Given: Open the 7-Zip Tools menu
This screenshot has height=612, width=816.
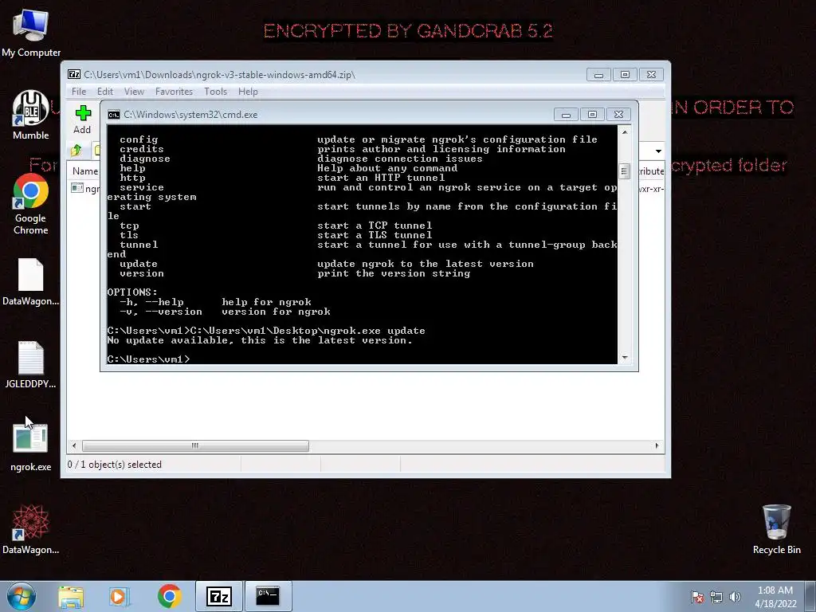Looking at the screenshot, I should tap(215, 92).
